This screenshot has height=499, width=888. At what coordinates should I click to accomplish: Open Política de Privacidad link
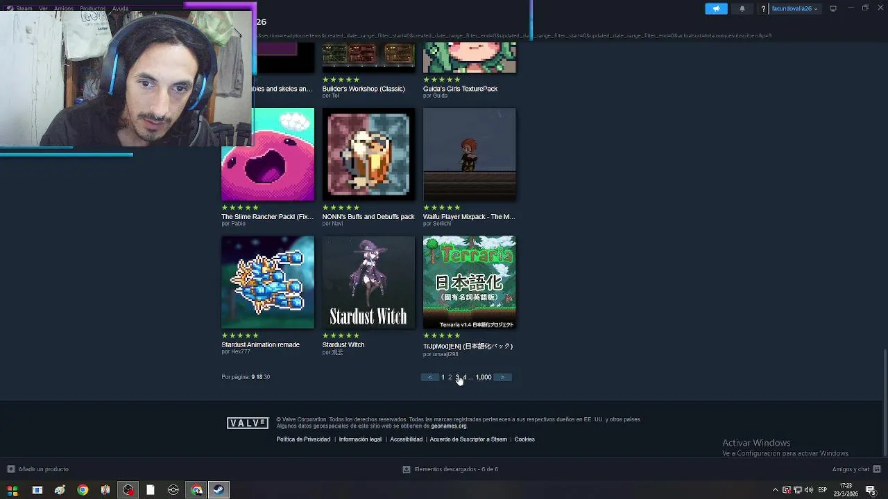[303, 439]
